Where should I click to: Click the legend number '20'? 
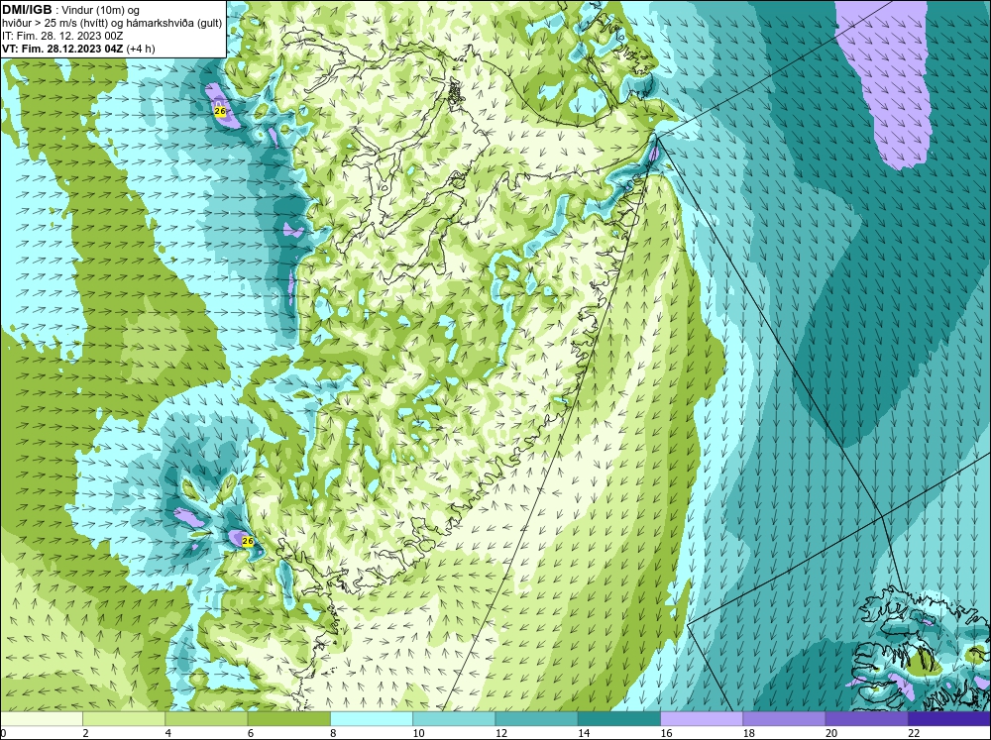click(831, 733)
